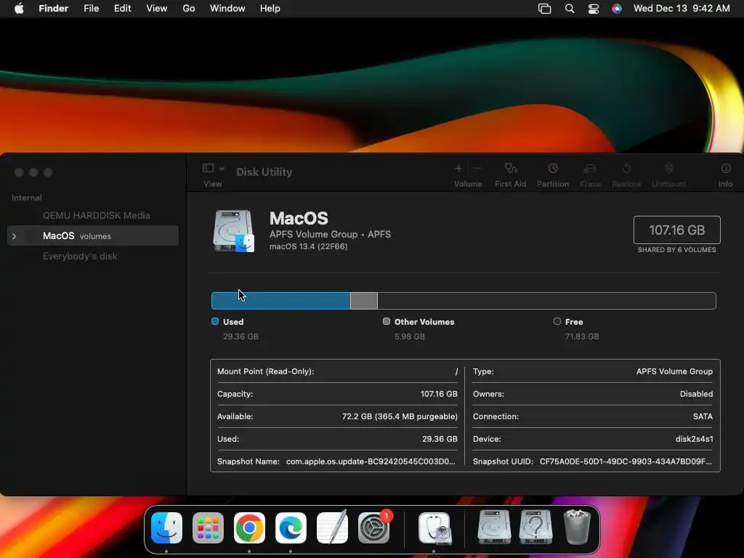The height and width of the screenshot is (558, 744).
Task: Launch Microsoft Edge from the Dock
Action: point(291,527)
